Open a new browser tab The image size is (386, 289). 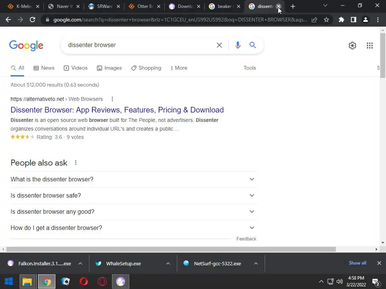[293, 6]
